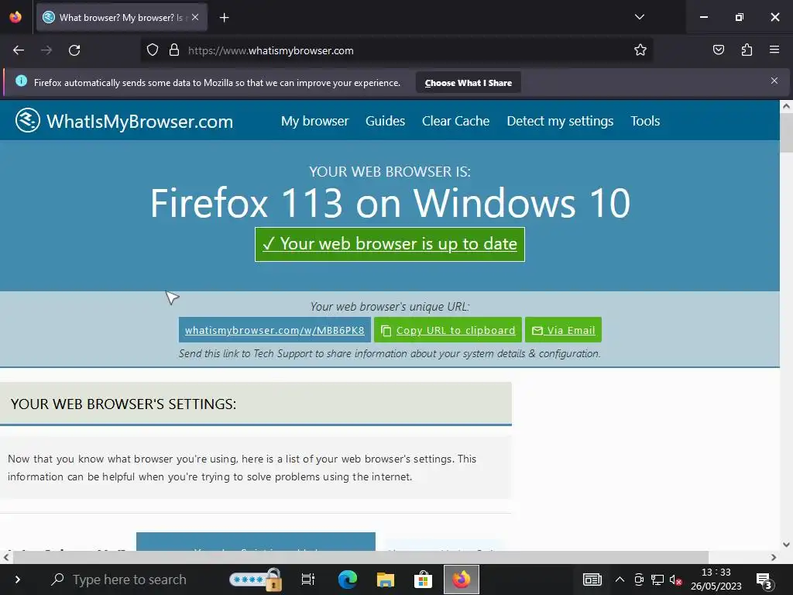Go back to the previous page
The width and height of the screenshot is (793, 595).
tap(19, 50)
